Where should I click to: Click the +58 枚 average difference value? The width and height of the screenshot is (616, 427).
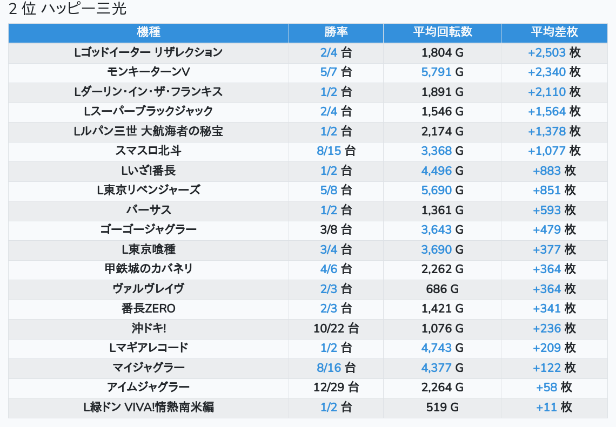(x=554, y=388)
